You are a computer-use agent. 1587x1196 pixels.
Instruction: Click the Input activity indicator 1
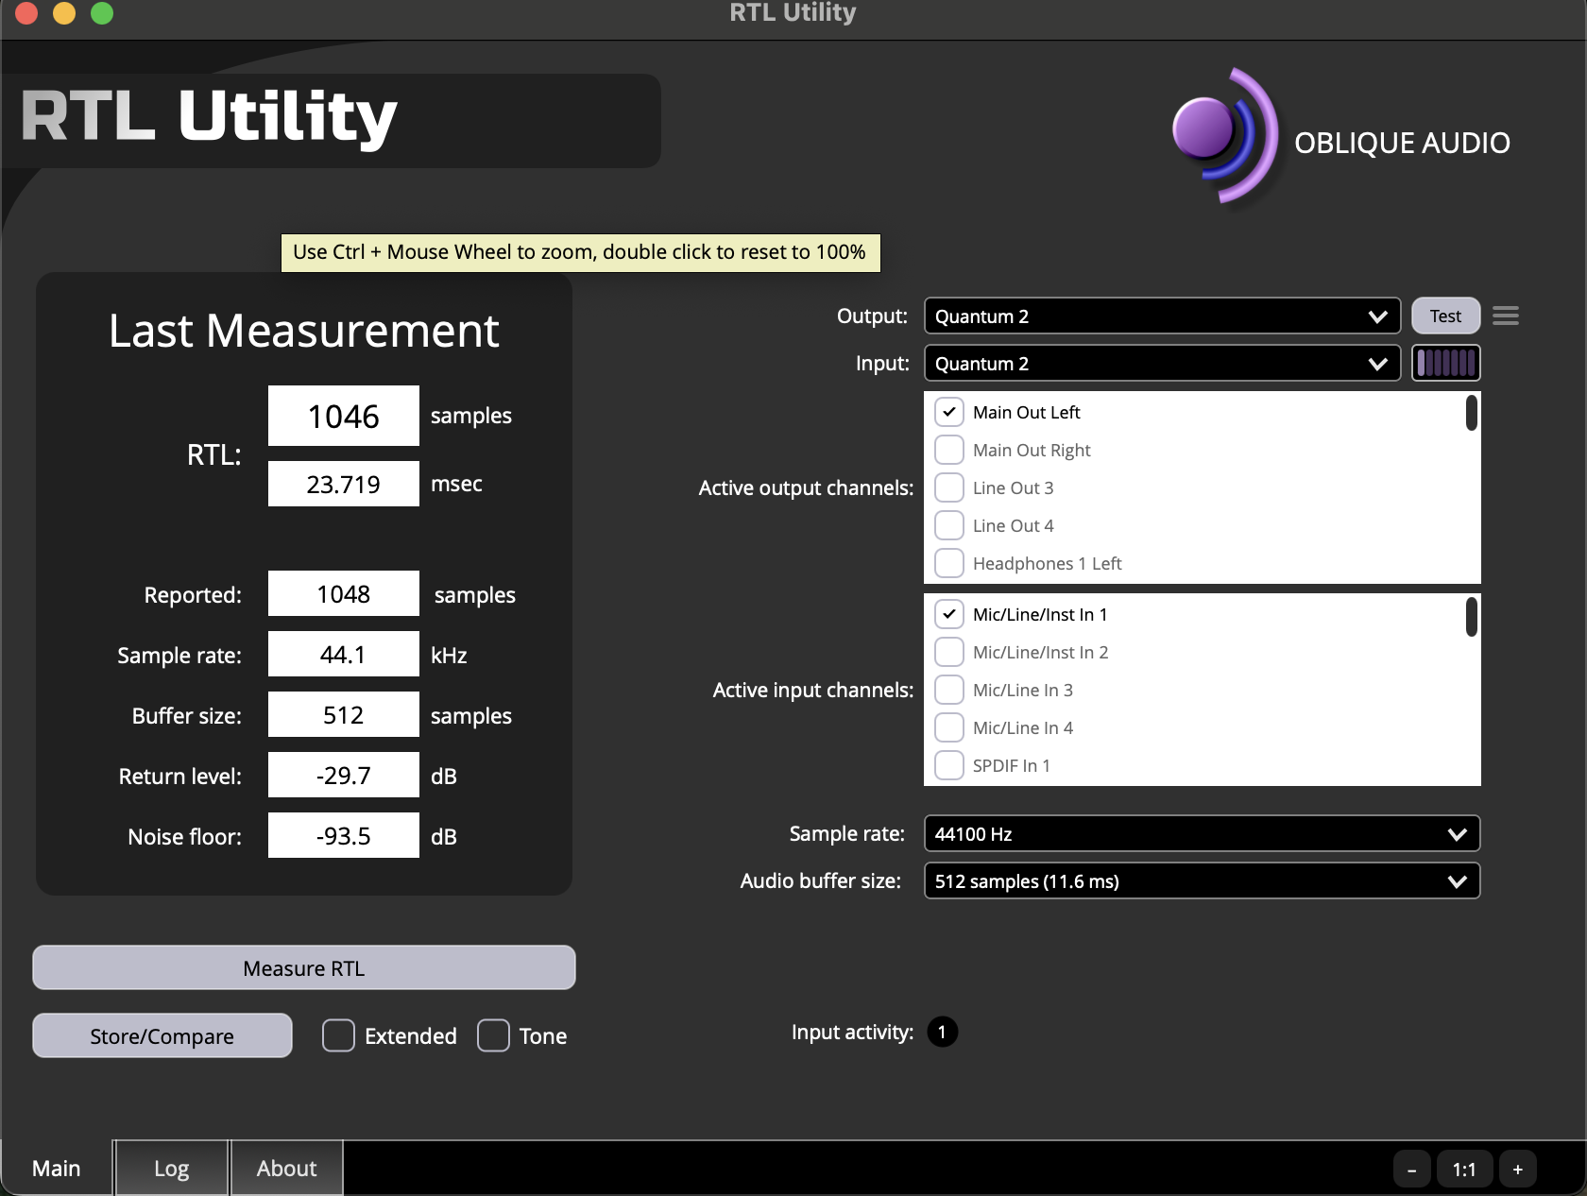pyautogui.click(x=942, y=1032)
